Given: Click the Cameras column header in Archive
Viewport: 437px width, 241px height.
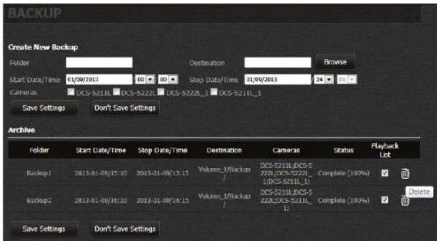Looking at the screenshot, I should coord(286,150).
